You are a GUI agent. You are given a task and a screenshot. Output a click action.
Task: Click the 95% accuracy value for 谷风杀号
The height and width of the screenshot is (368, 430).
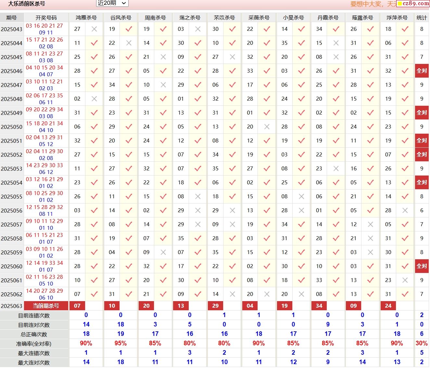(x=121, y=343)
